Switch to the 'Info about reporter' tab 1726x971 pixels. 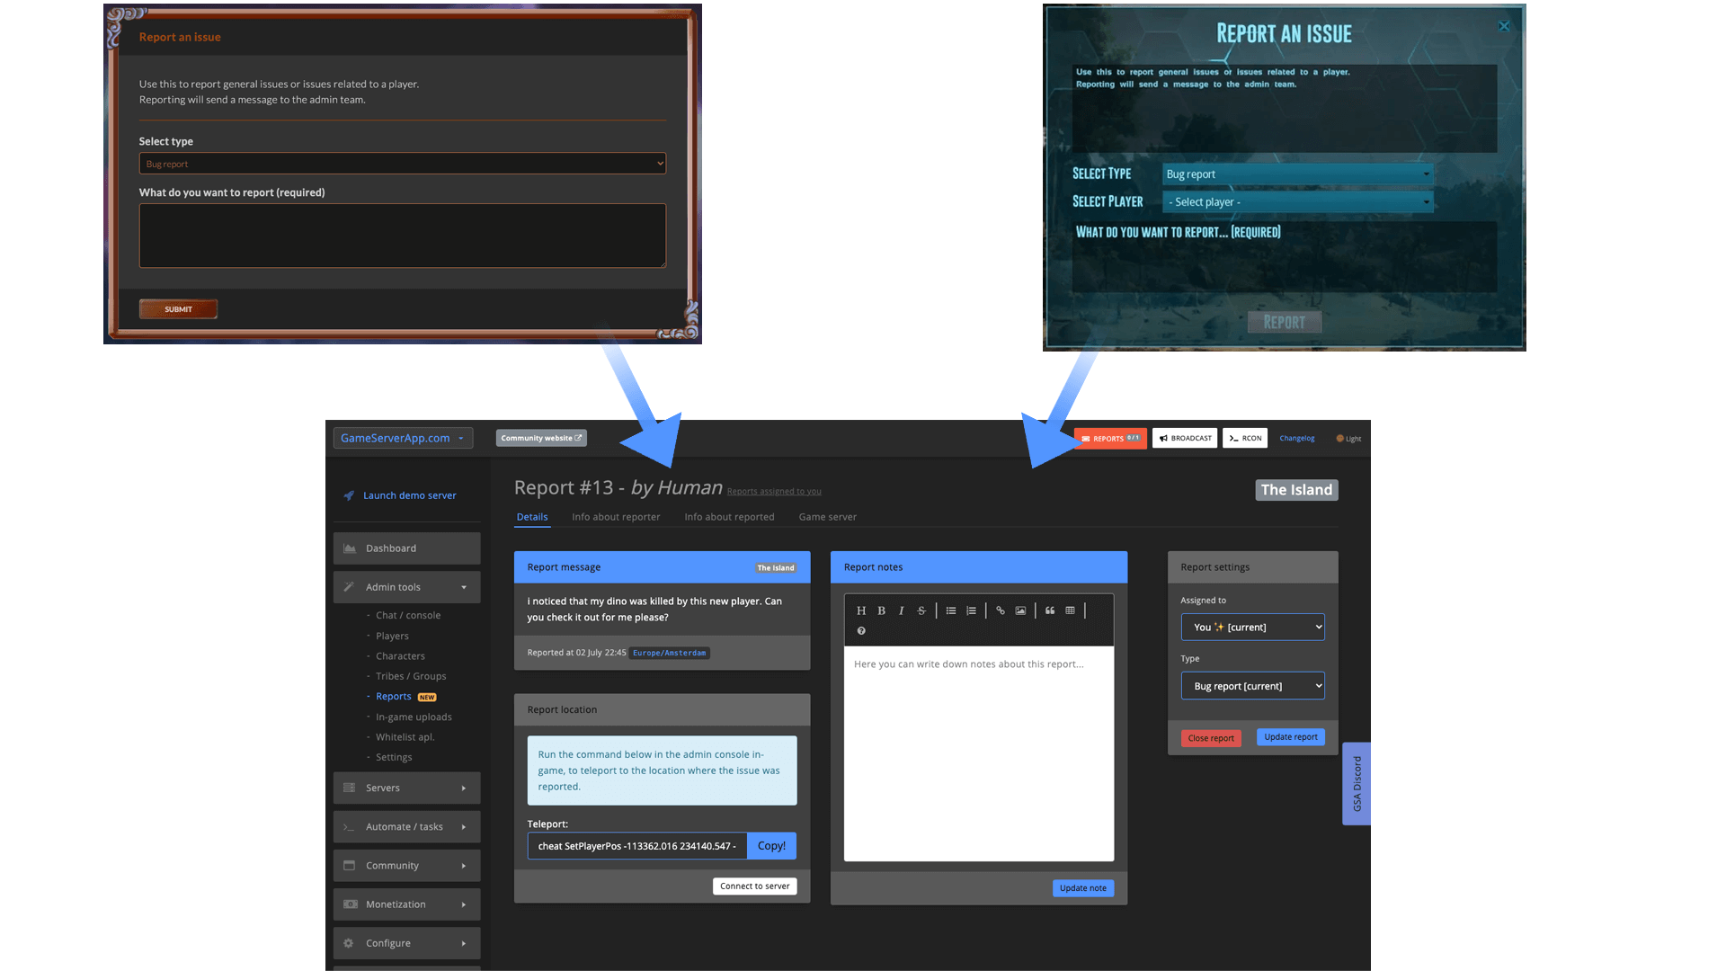pos(615,518)
